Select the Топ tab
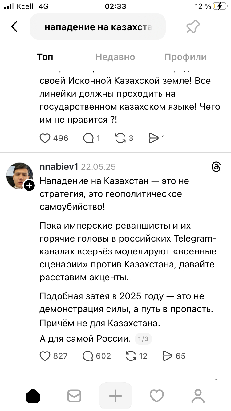The image size is (231, 411). click(45, 57)
